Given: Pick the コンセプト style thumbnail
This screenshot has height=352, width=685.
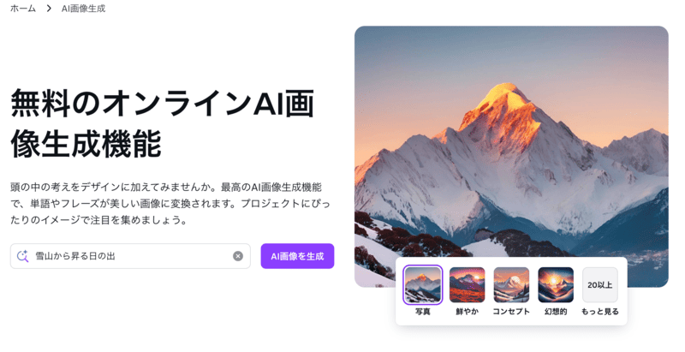Looking at the screenshot, I should click(x=511, y=284).
